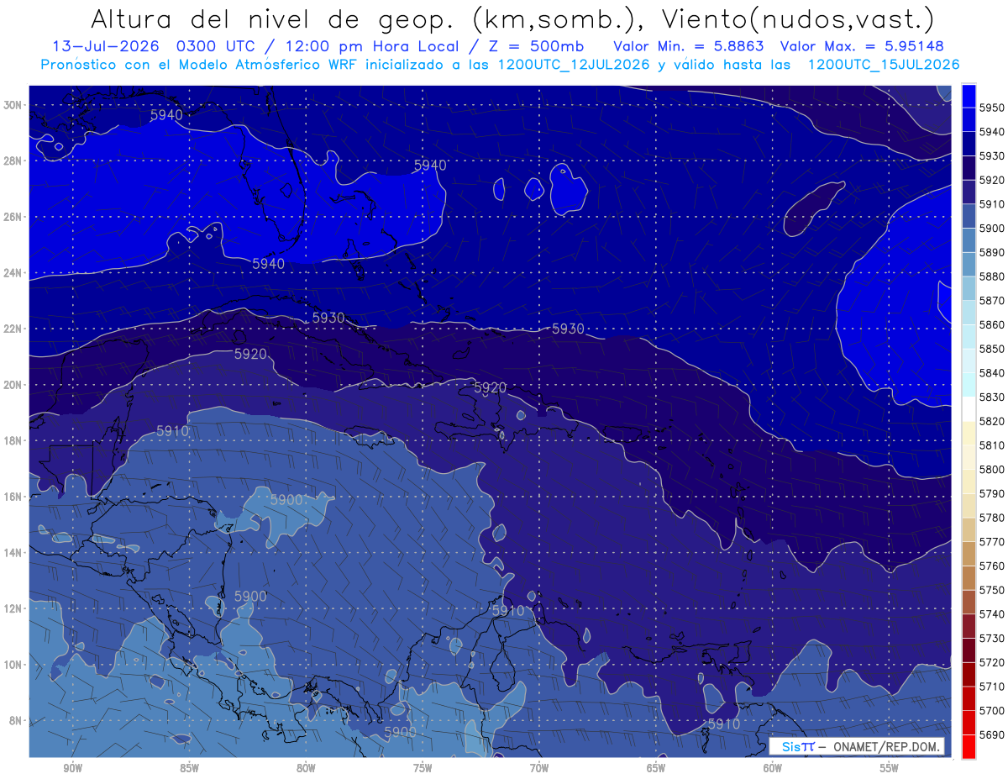Click the white legend swatch between 5820 and 5830

[x=969, y=409]
